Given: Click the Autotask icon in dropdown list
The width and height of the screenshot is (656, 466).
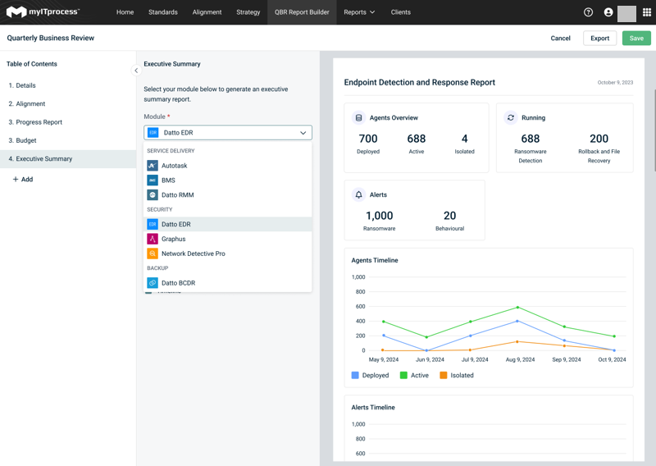Looking at the screenshot, I should point(153,166).
